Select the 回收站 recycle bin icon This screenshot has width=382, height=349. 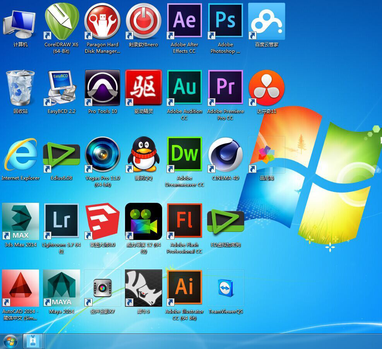coord(20,88)
